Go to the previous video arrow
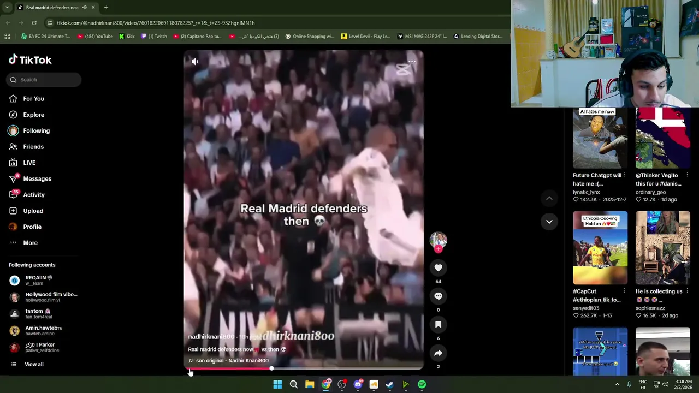The width and height of the screenshot is (699, 393). click(x=549, y=198)
